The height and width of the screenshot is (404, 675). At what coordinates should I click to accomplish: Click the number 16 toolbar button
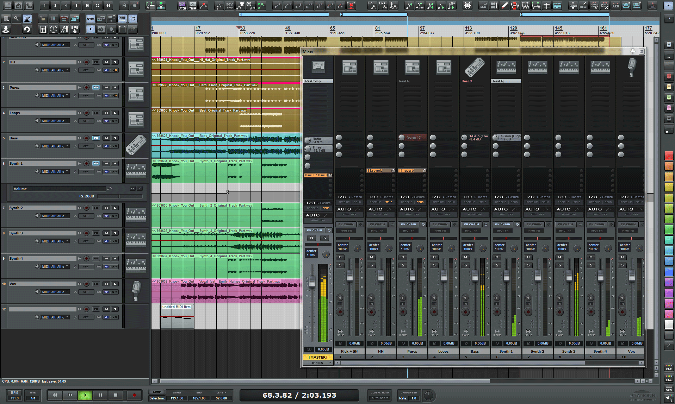(87, 5)
